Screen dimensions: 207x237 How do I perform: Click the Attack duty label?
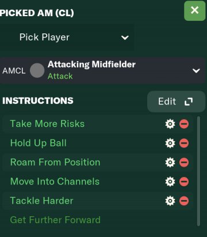click(x=60, y=76)
